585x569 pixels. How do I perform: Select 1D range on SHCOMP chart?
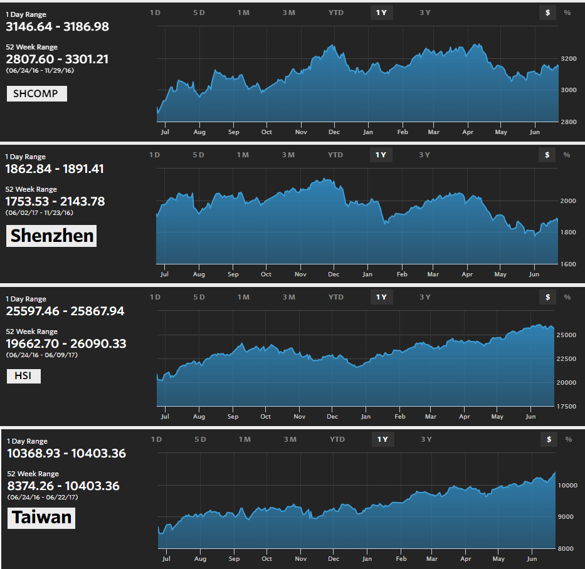155,13
